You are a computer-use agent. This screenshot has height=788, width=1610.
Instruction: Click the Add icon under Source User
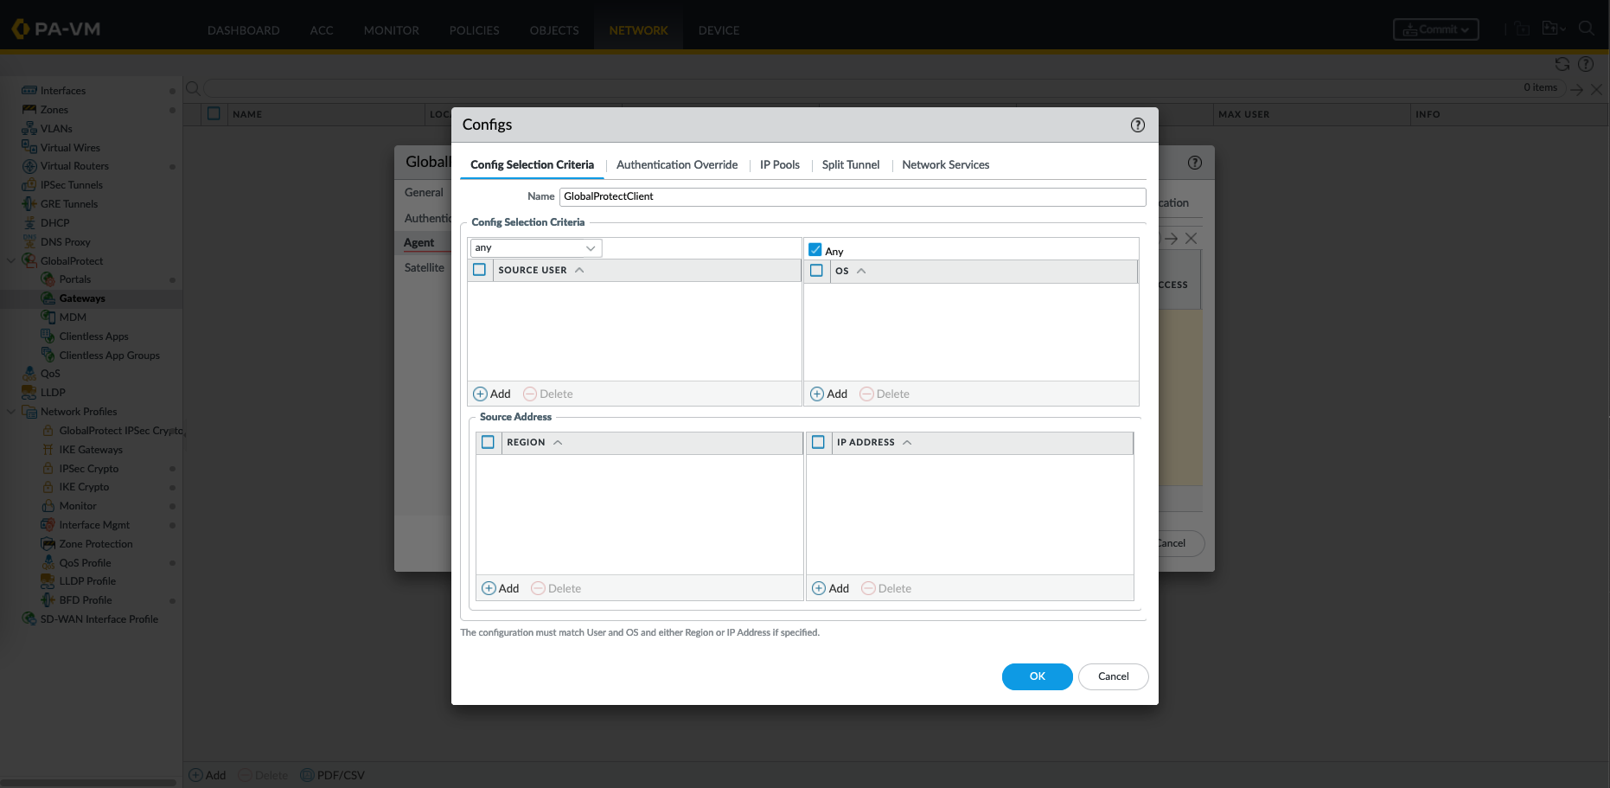click(x=481, y=394)
